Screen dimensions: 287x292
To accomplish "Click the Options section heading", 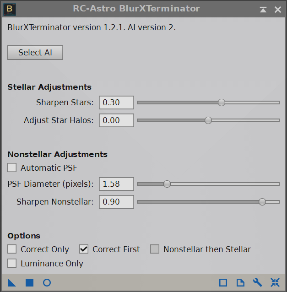I will point(24,236).
